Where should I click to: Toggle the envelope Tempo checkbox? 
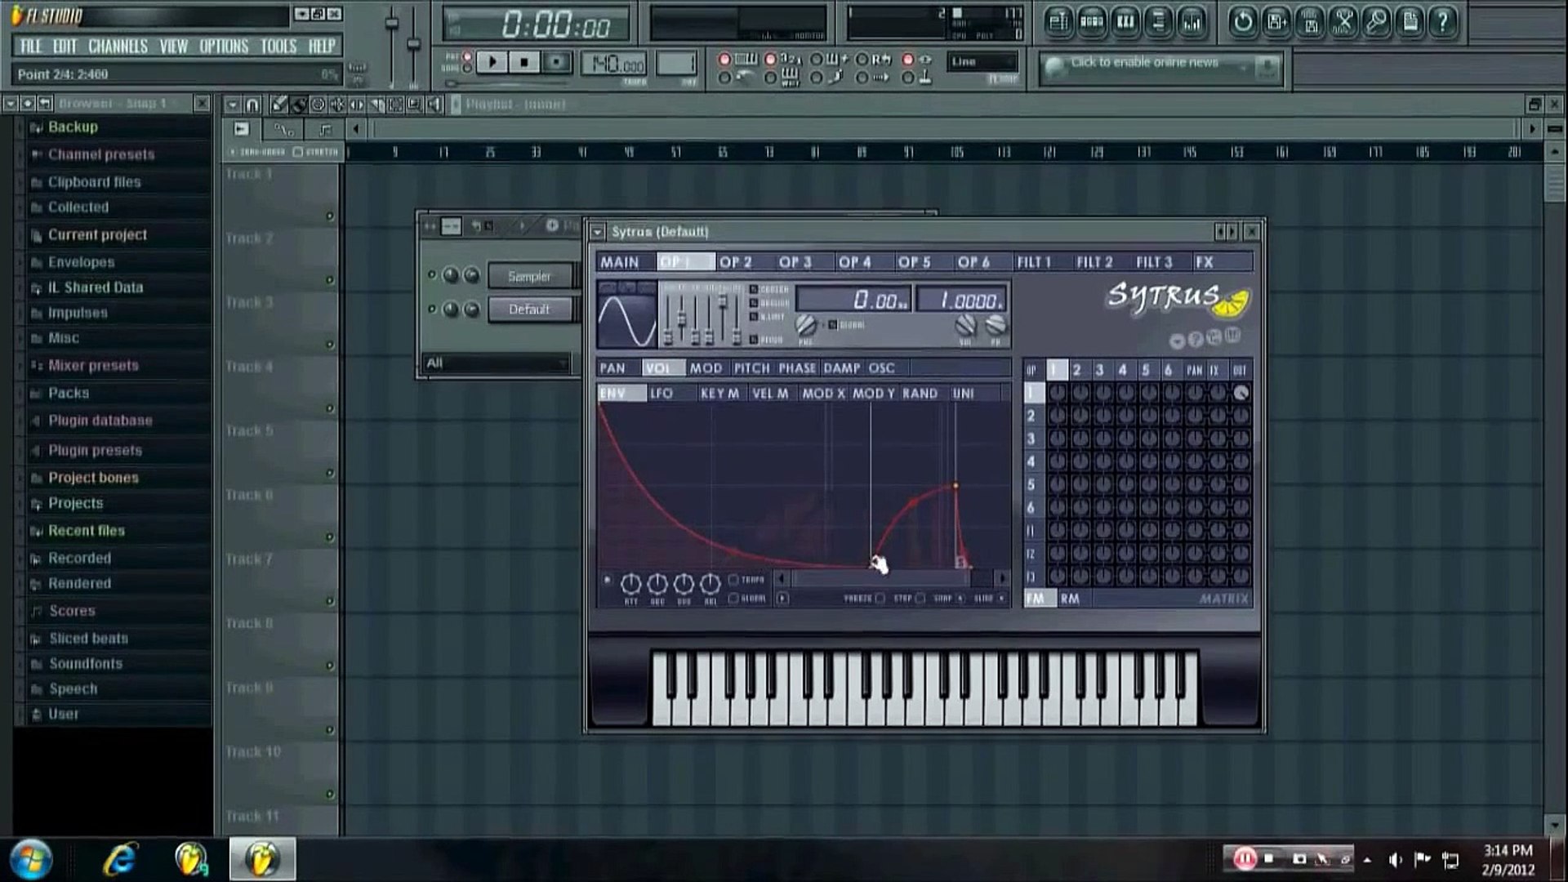[x=733, y=580]
